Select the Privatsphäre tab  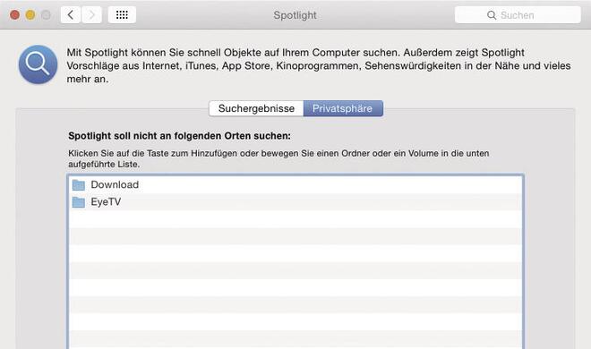click(x=343, y=108)
